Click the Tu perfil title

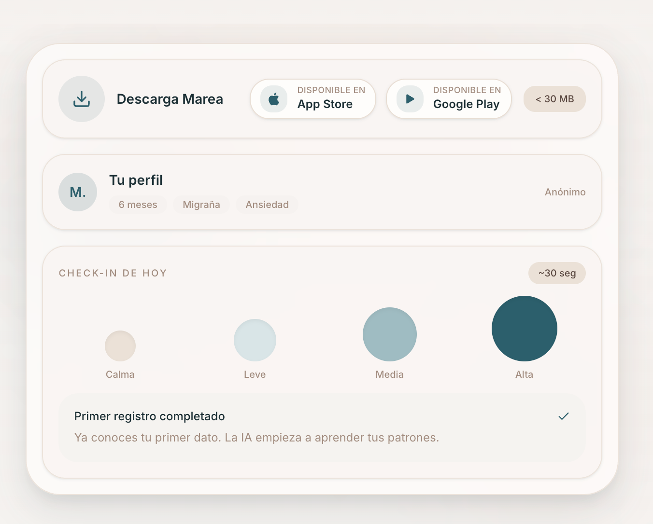pyautogui.click(x=136, y=180)
